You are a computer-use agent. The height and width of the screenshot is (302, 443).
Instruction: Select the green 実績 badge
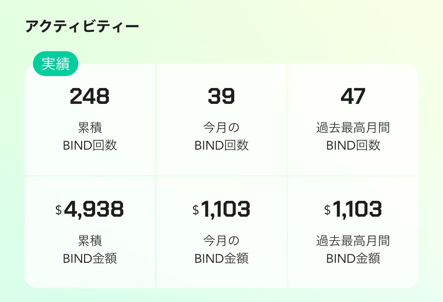click(x=56, y=64)
